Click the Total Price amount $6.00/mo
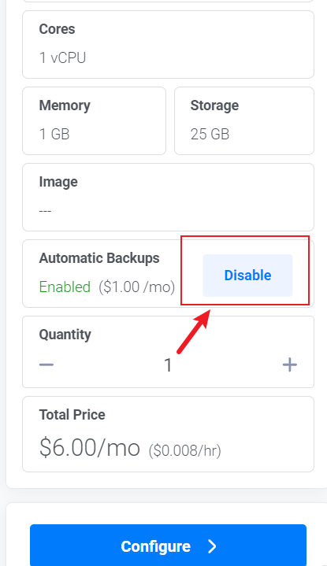The image size is (327, 566). tap(90, 448)
